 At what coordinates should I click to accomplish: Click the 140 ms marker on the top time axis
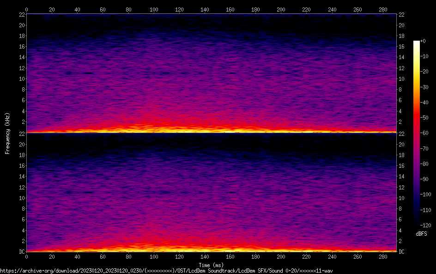205,9
